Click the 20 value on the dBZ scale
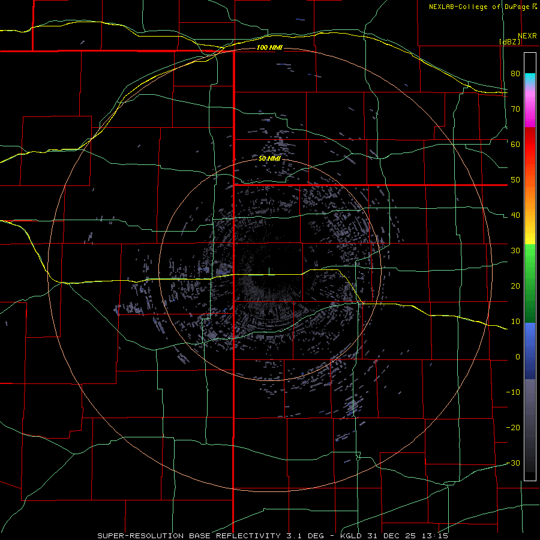 click(x=515, y=286)
